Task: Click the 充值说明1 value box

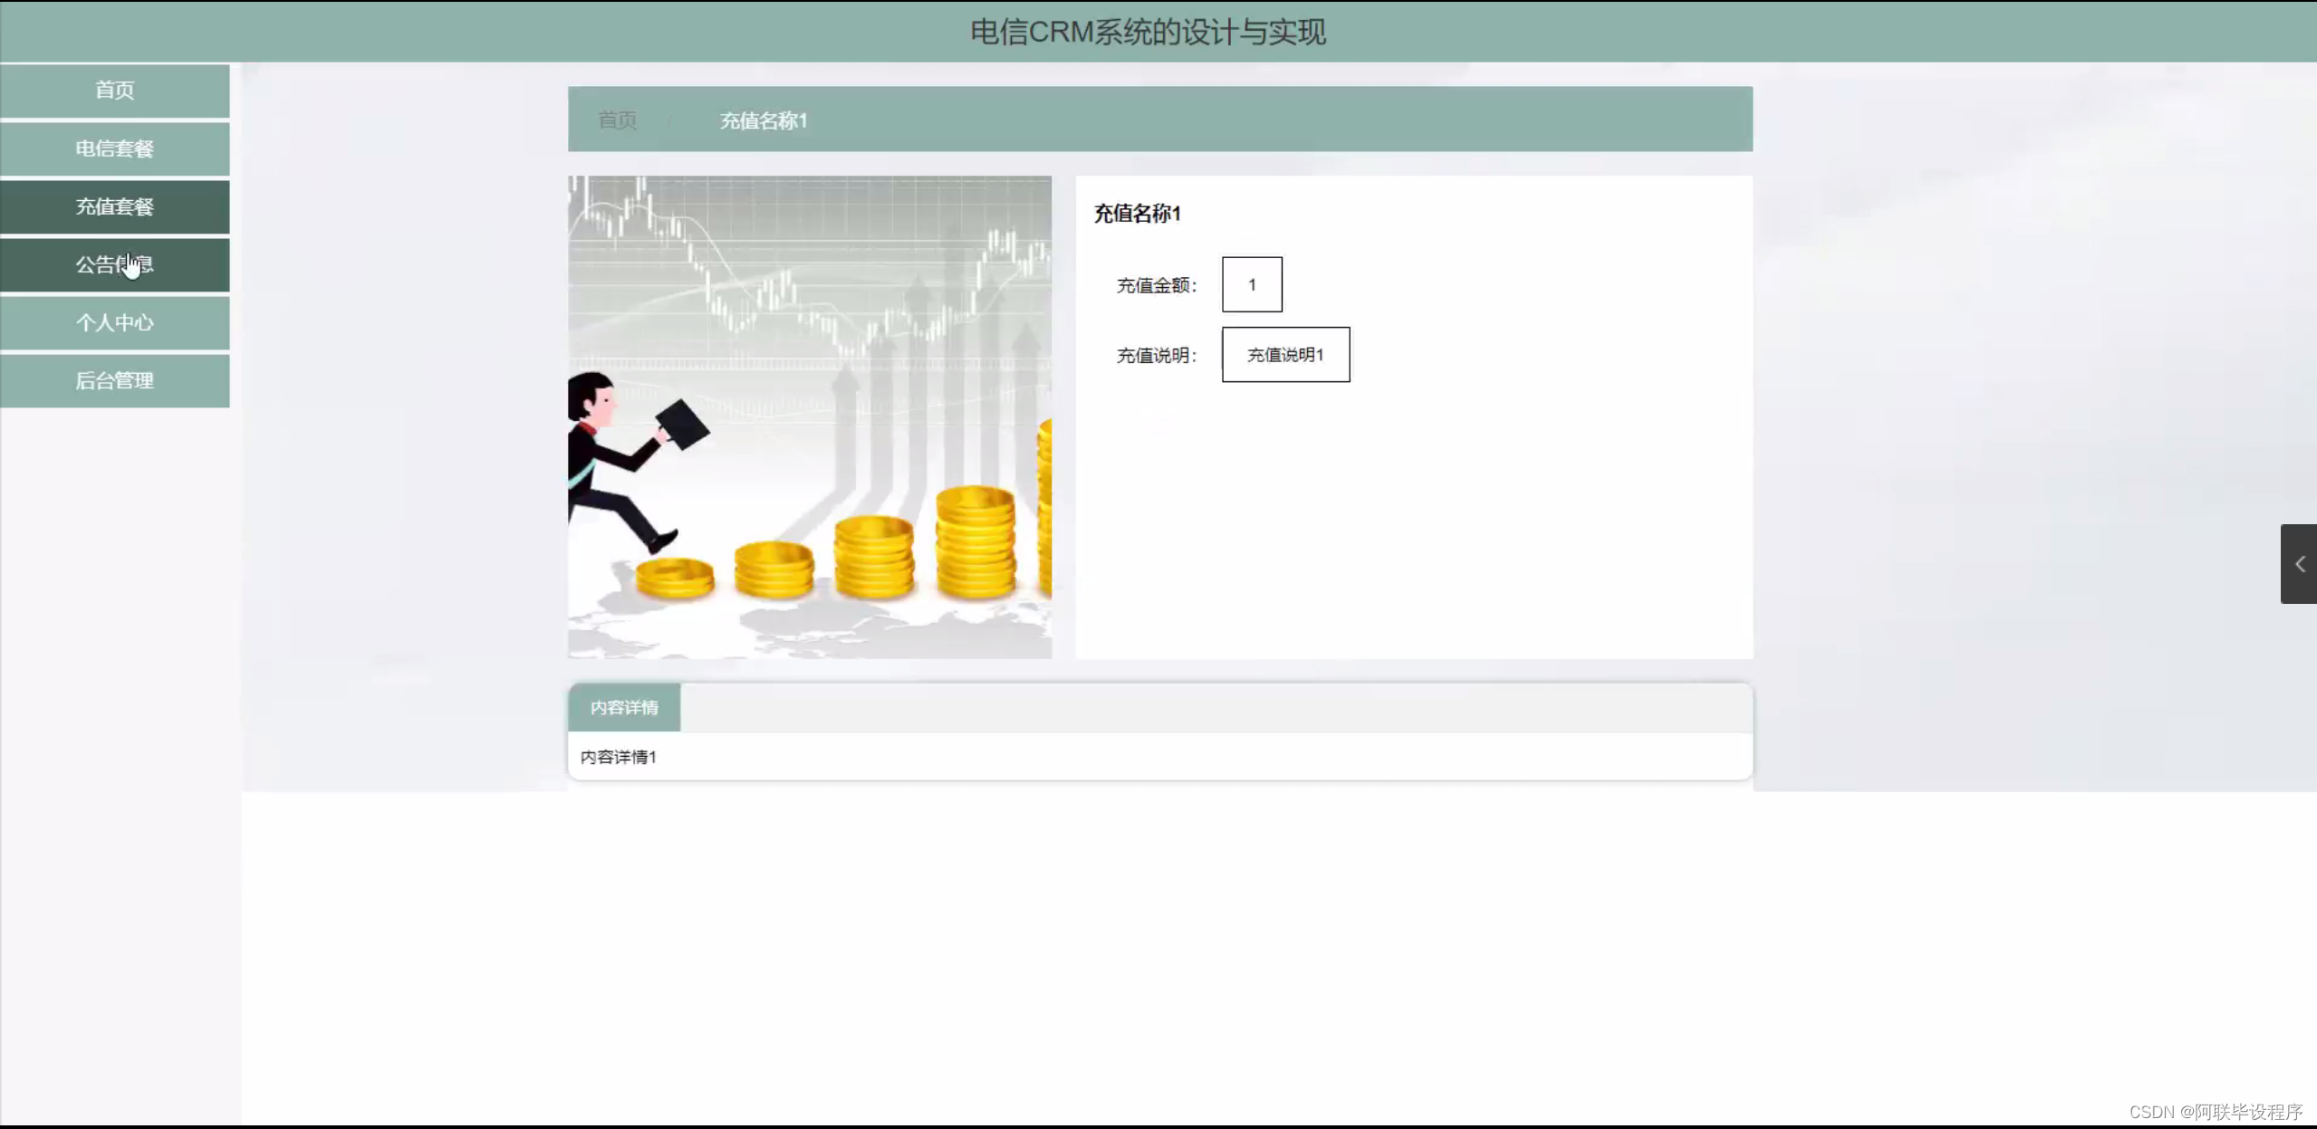Action: coord(1285,355)
